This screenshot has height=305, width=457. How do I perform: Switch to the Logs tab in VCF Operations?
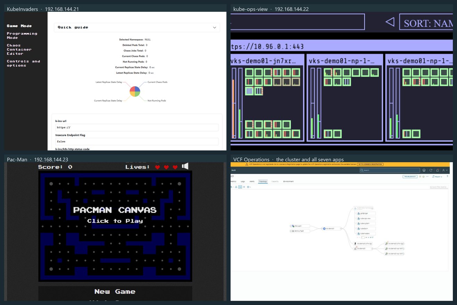[x=243, y=181]
